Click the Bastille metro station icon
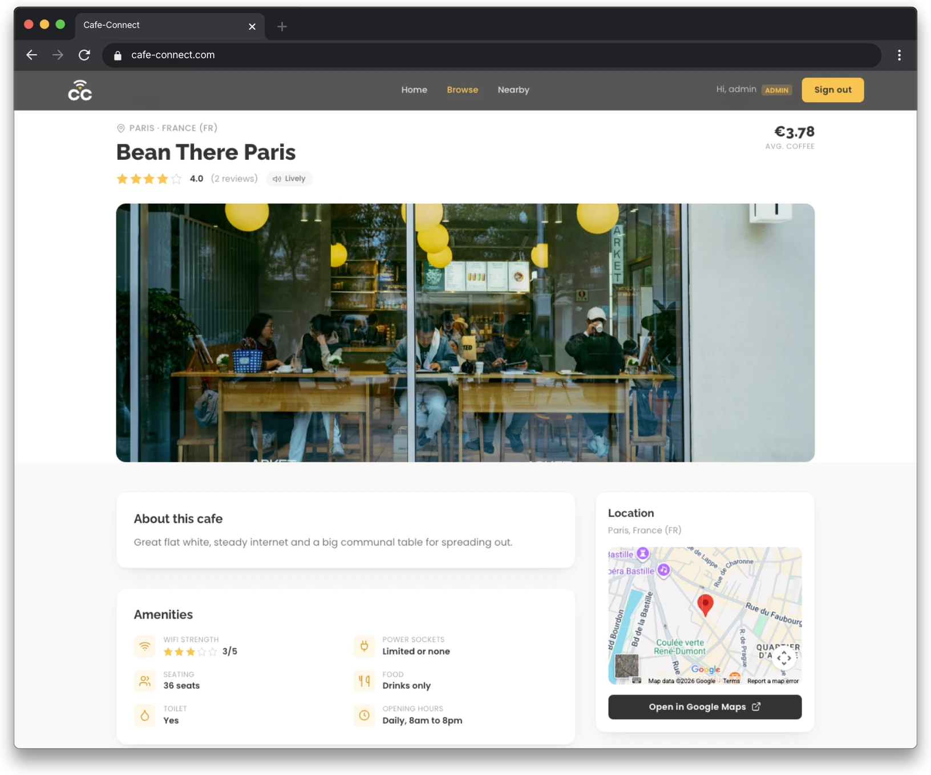The height and width of the screenshot is (775, 931). [643, 553]
